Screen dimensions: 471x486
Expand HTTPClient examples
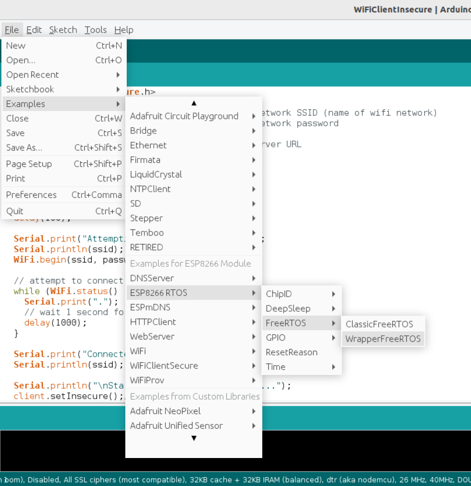point(194,322)
